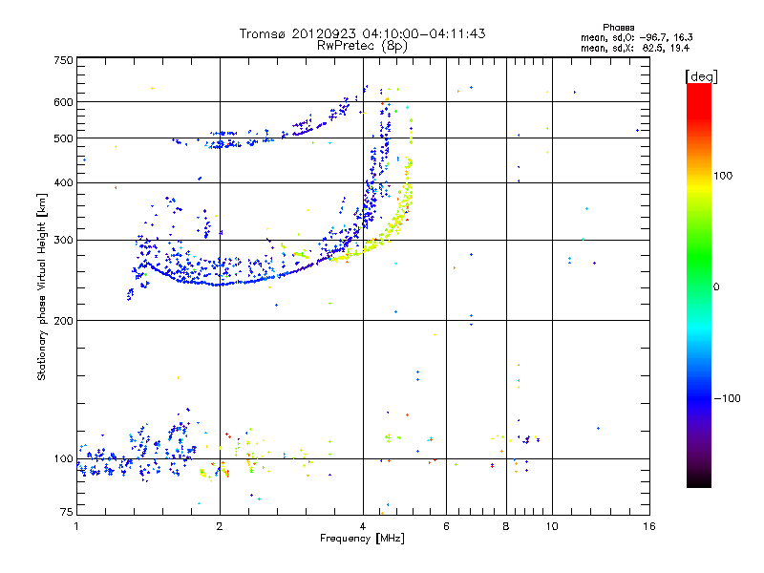Click the 'mean, sd,O: -96.7, 16.3' line
This screenshot has width=764, height=573.
click(636, 37)
